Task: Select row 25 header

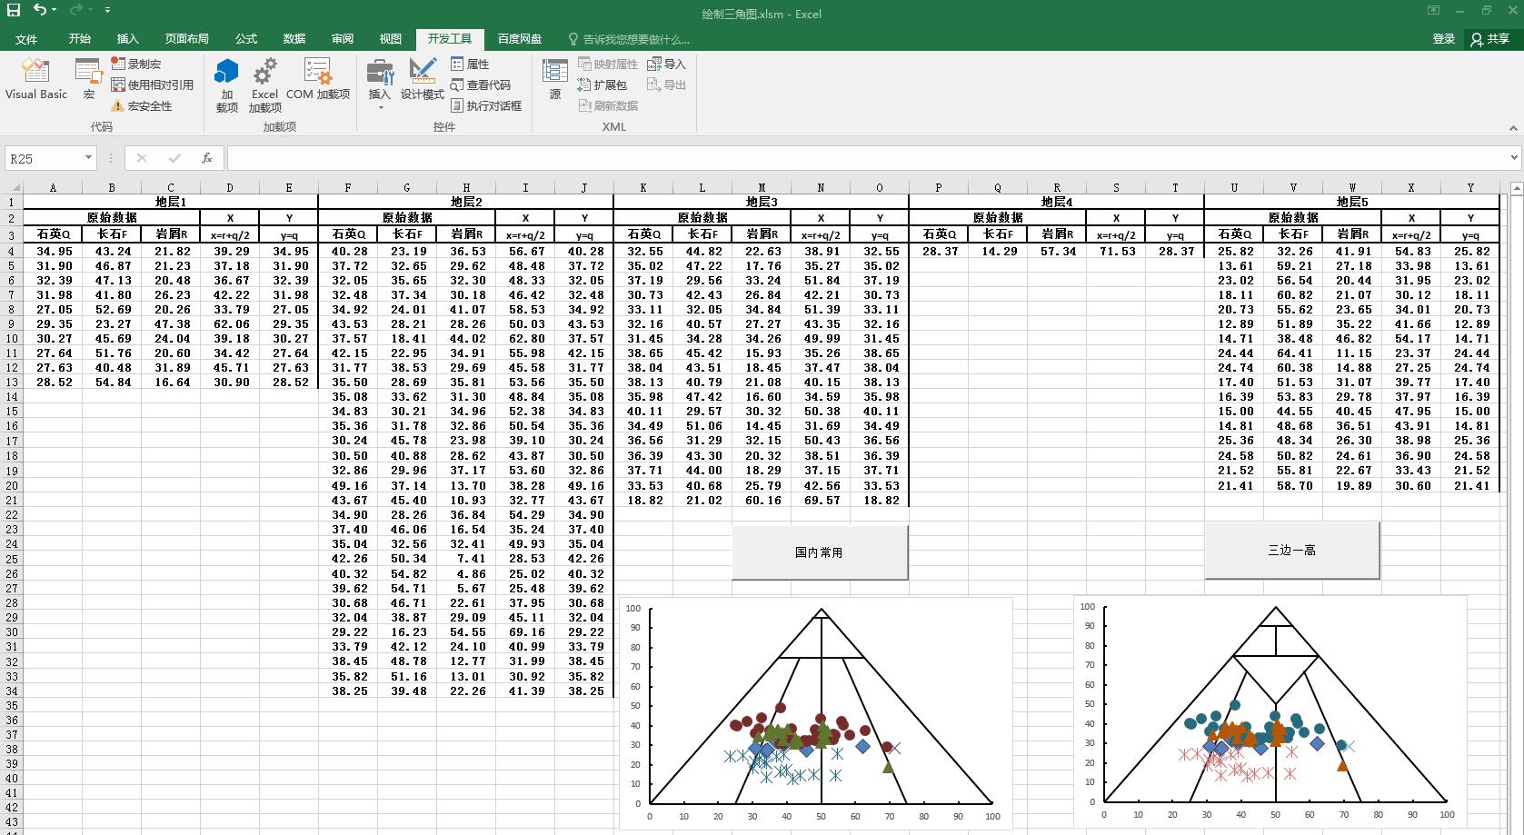Action: (11, 559)
